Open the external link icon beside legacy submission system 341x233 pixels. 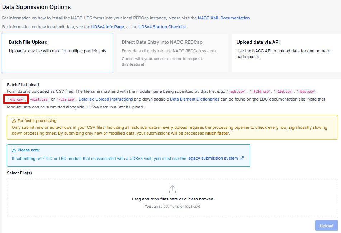tap(241, 158)
